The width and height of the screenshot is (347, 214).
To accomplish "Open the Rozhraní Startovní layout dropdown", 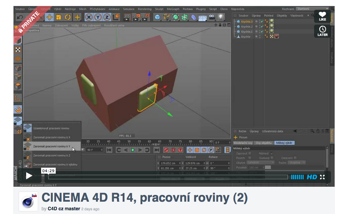I will (312, 9).
